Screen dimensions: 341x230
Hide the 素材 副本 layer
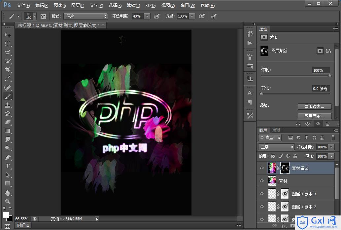pyautogui.click(x=262, y=168)
